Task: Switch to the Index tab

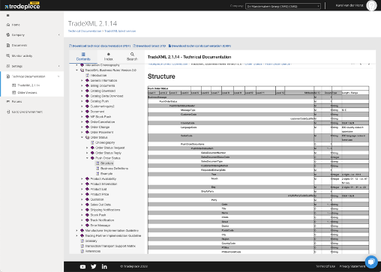Action: coord(109,57)
